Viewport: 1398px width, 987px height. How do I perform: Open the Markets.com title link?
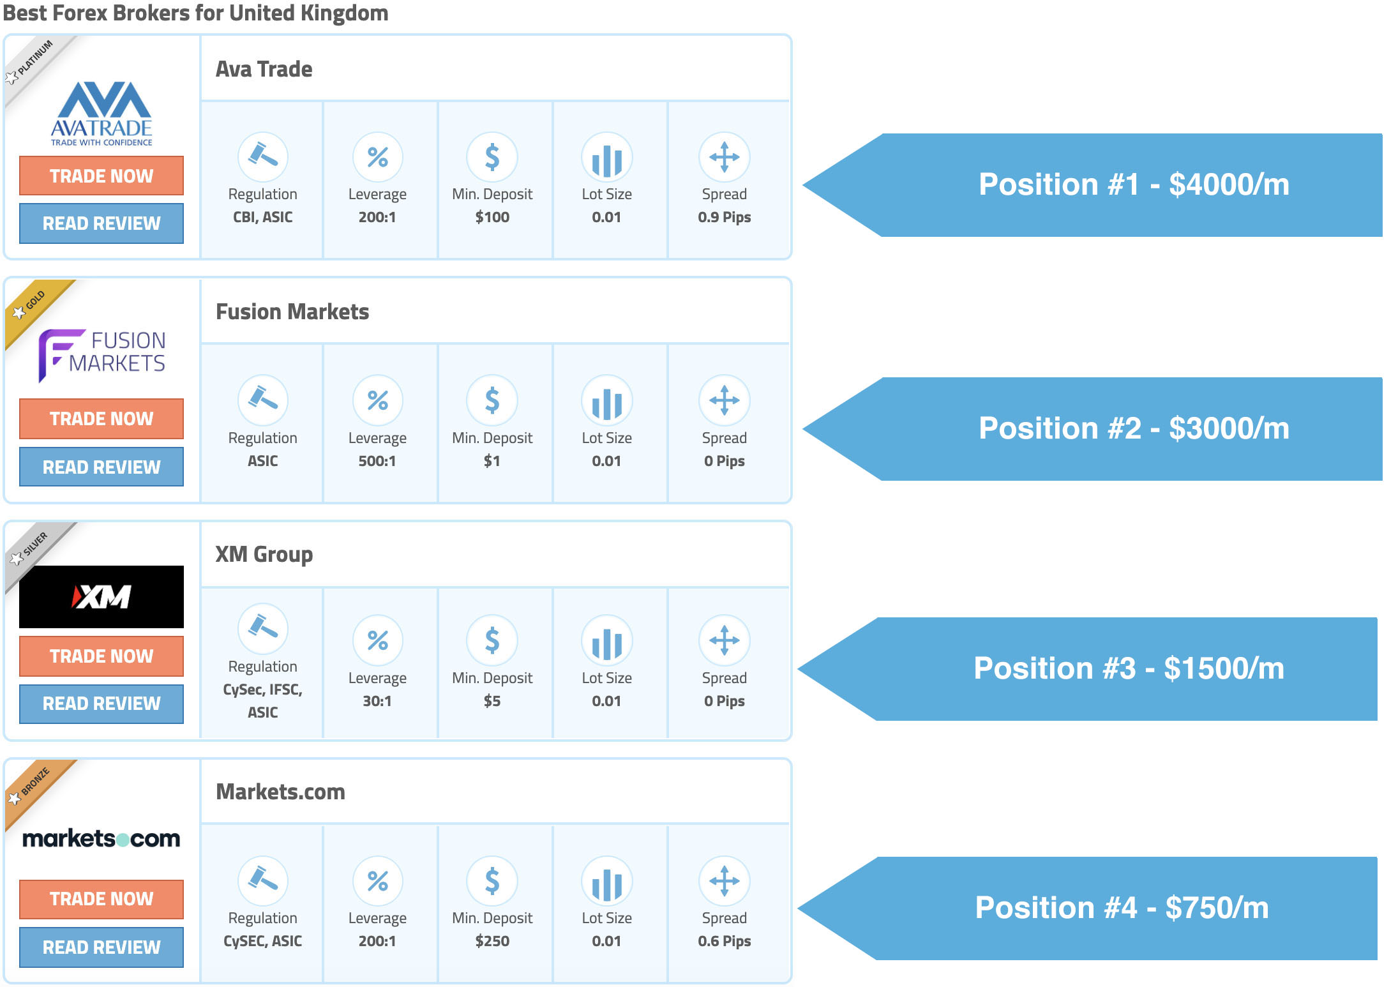[x=280, y=792]
